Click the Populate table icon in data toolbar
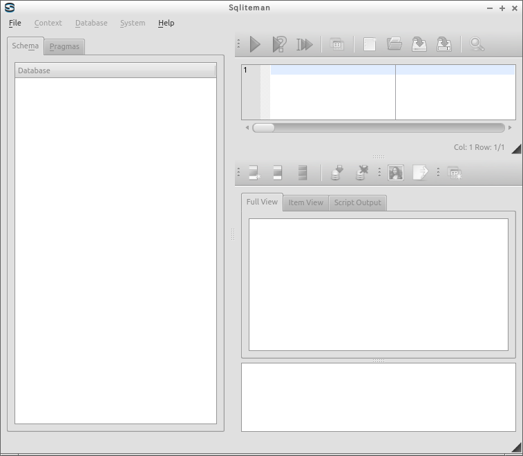The width and height of the screenshot is (523, 456). tap(455, 173)
